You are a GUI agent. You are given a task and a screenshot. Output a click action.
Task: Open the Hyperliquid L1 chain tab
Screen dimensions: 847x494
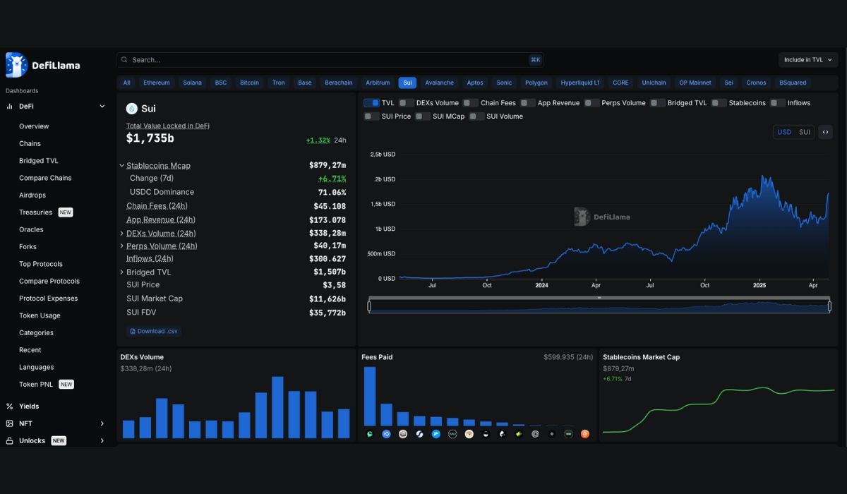point(580,83)
